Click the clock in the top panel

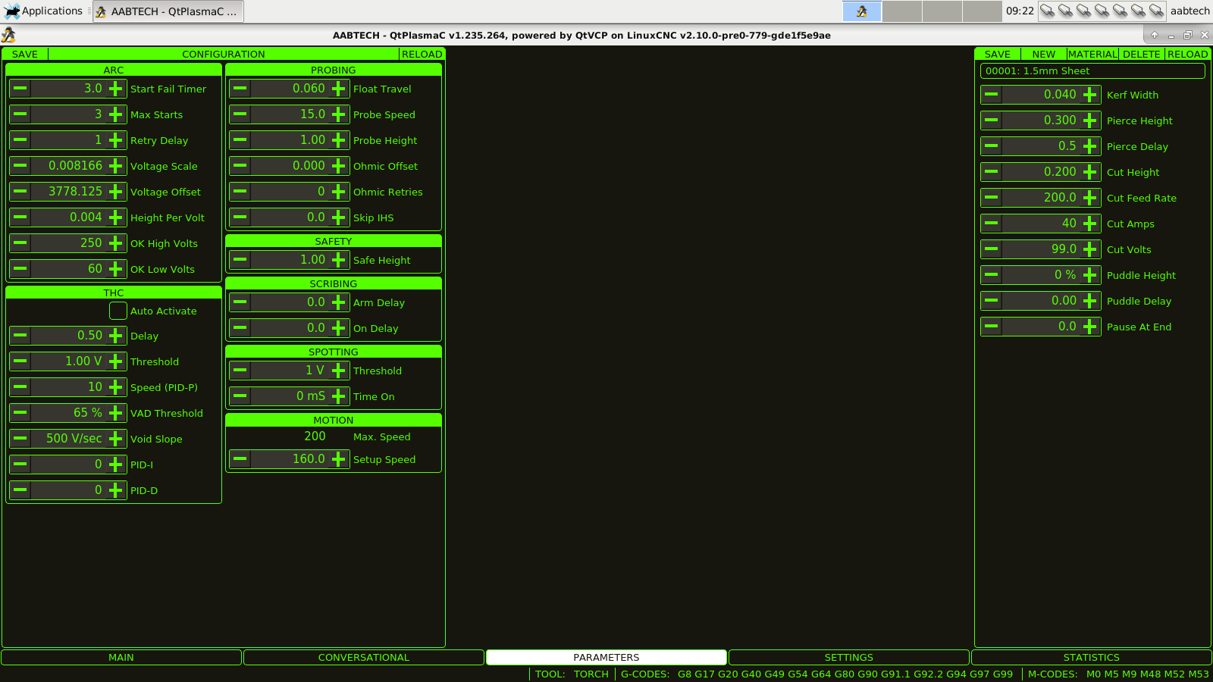pyautogui.click(x=1020, y=11)
